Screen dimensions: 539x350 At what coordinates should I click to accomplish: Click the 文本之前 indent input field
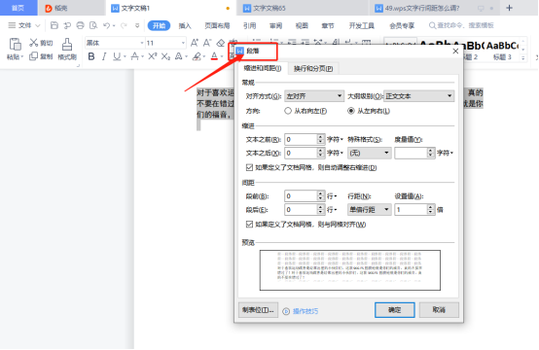coord(301,139)
